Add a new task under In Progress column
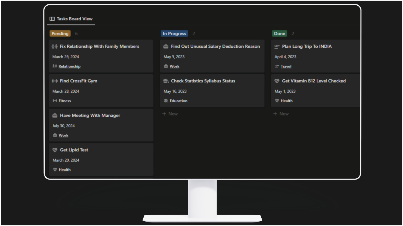The width and height of the screenshot is (403, 226). [170, 114]
